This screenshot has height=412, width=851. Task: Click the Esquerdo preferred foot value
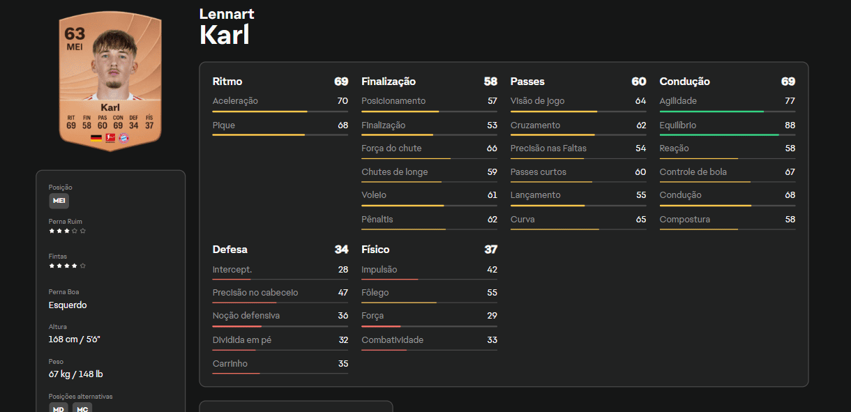pos(68,305)
